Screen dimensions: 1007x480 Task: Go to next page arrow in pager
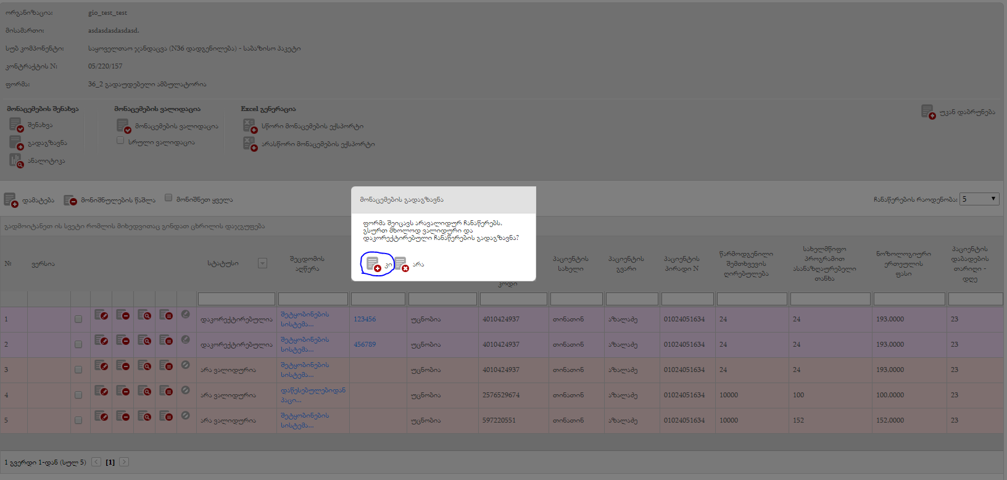point(124,461)
